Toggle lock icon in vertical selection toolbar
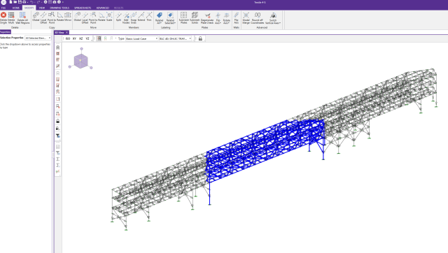 (x=57, y=121)
